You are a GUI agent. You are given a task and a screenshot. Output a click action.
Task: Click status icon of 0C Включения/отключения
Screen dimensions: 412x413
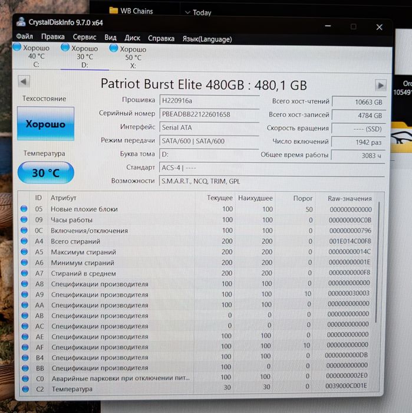[x=24, y=230]
